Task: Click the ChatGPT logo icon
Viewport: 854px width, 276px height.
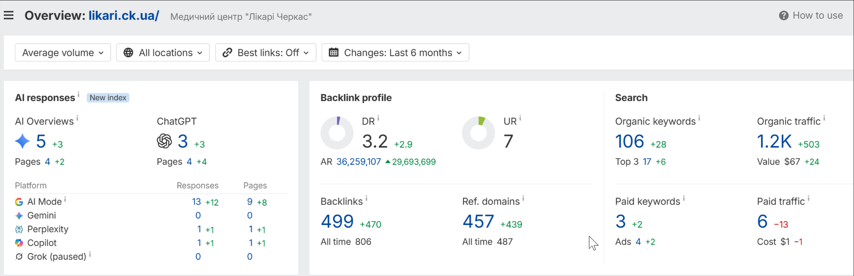Action: pos(164,141)
